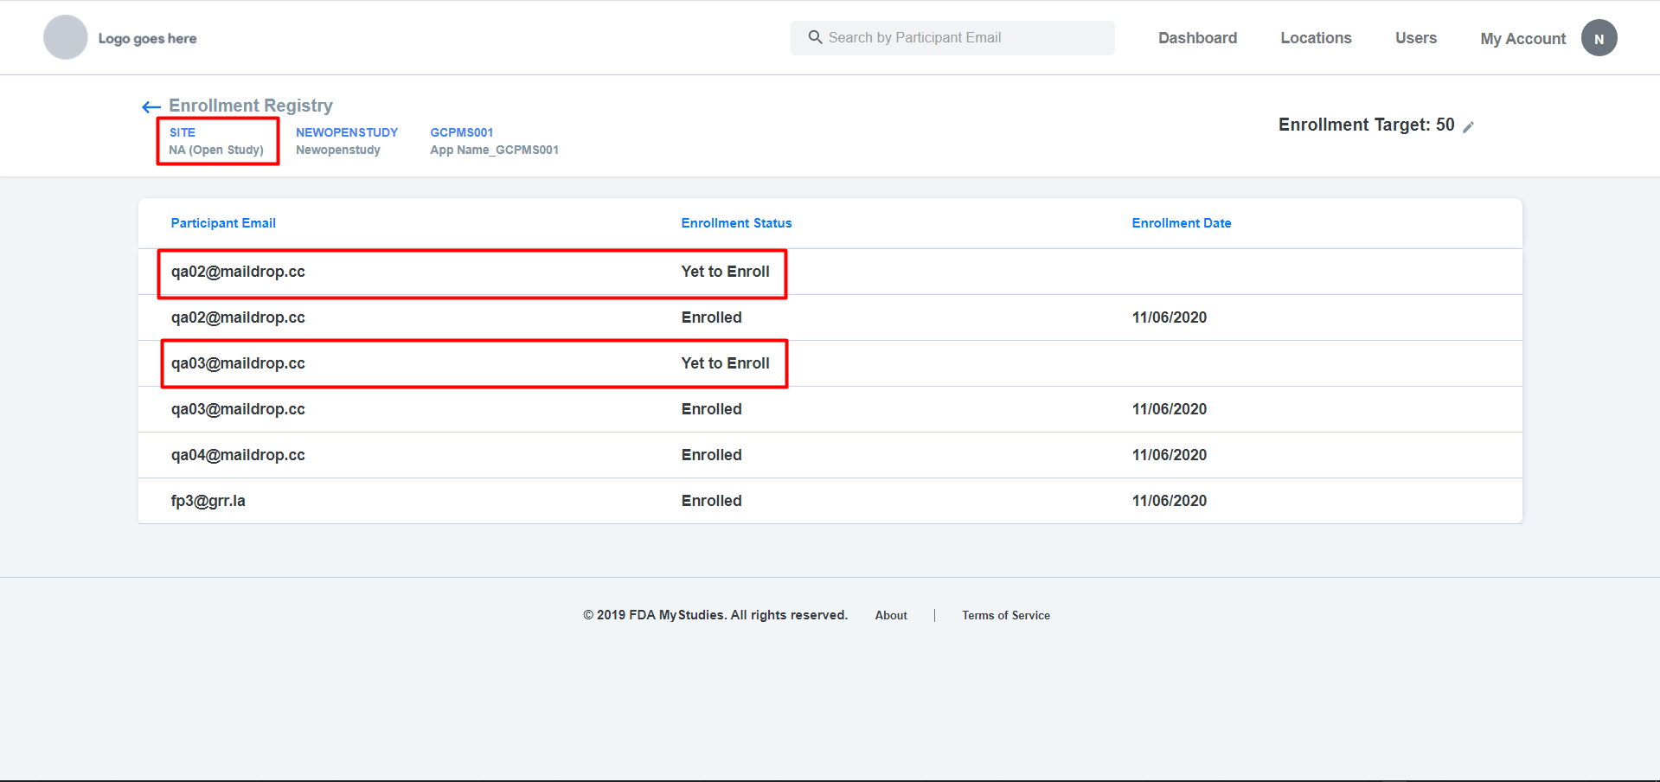Sort by the Enrollment Status column header
Image resolution: width=1660 pixels, height=782 pixels.
click(736, 222)
